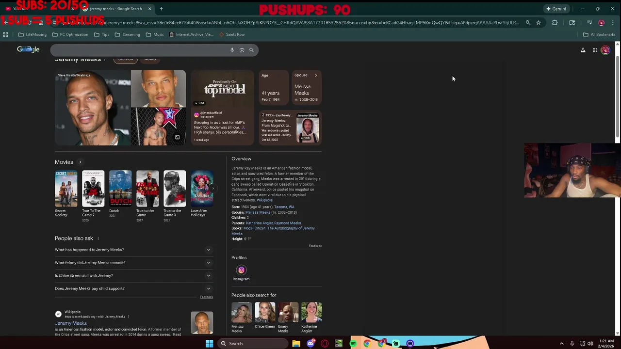The width and height of the screenshot is (621, 349).
Task: Click the Feedback link under the Overview panel
Action: pos(315,246)
